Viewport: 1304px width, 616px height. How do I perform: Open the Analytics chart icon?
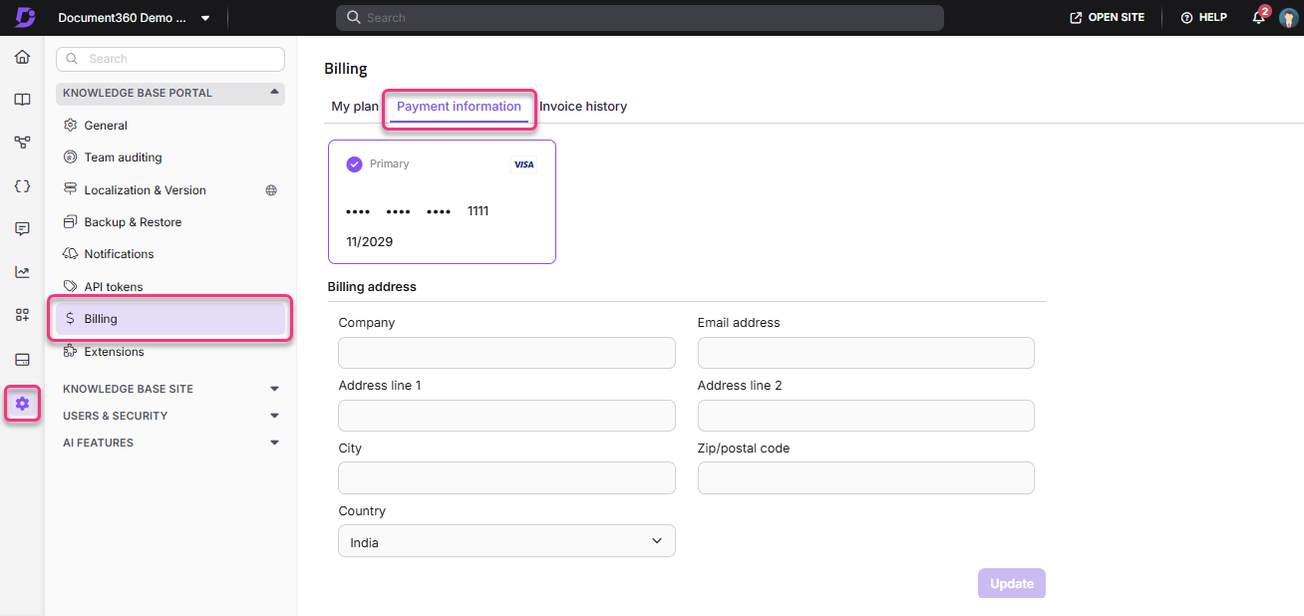[x=22, y=272]
